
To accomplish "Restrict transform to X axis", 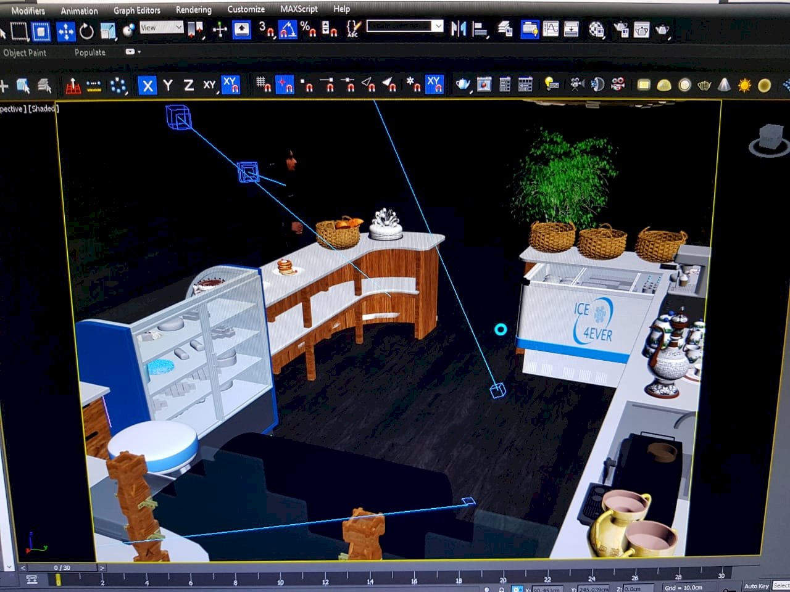I will 147,85.
